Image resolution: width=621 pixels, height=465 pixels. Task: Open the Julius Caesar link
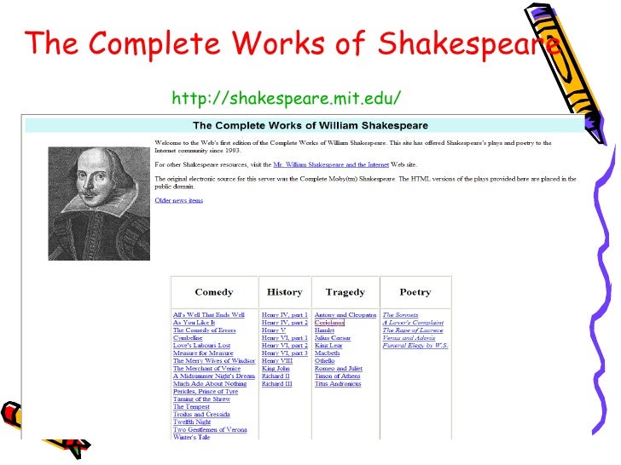[x=333, y=337]
